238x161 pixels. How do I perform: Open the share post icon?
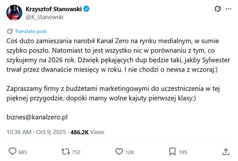[226, 152]
